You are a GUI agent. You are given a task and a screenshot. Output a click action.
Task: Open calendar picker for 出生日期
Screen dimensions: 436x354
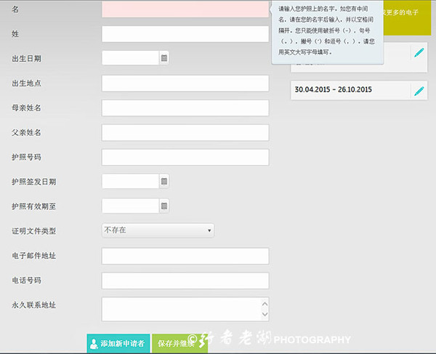(164, 58)
